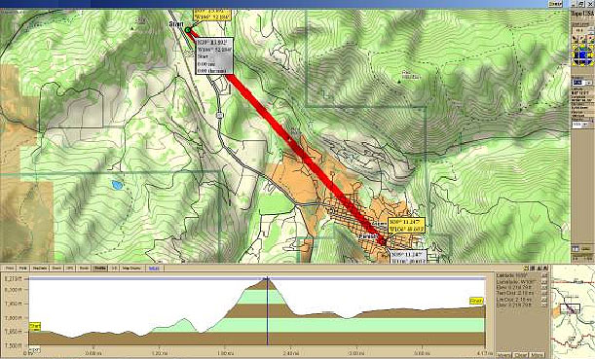
Task: Toggle the checkbox beside the Terr Dist readout
Action: pyautogui.click(x=544, y=293)
